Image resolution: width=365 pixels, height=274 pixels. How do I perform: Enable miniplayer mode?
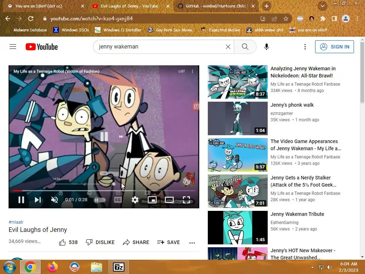tap(152, 200)
